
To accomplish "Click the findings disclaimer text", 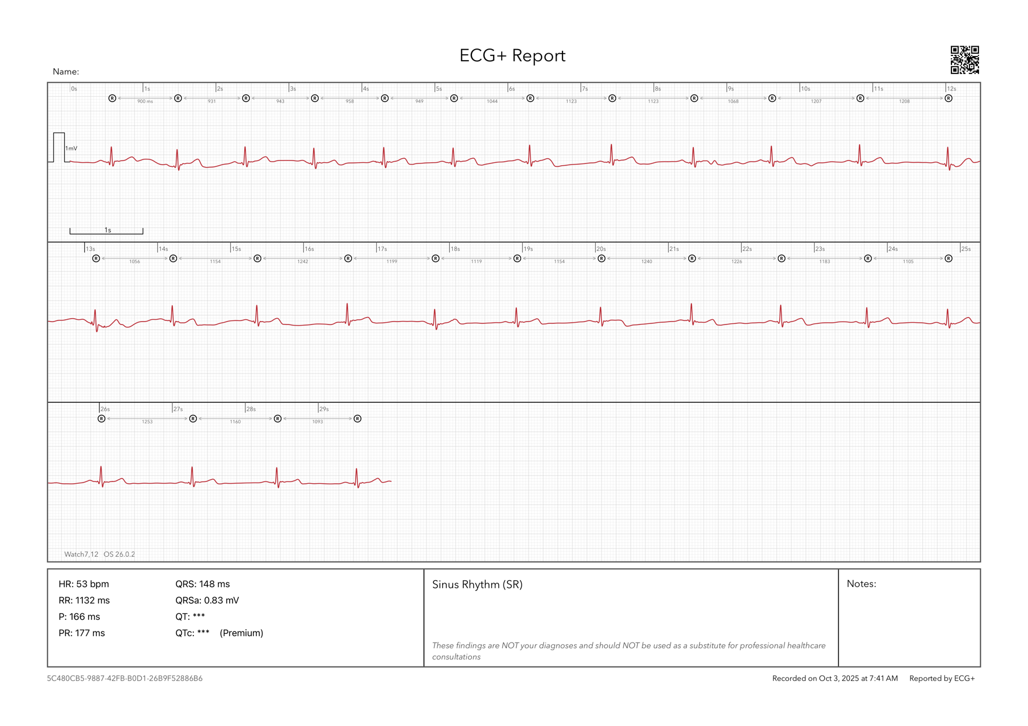I will click(629, 651).
